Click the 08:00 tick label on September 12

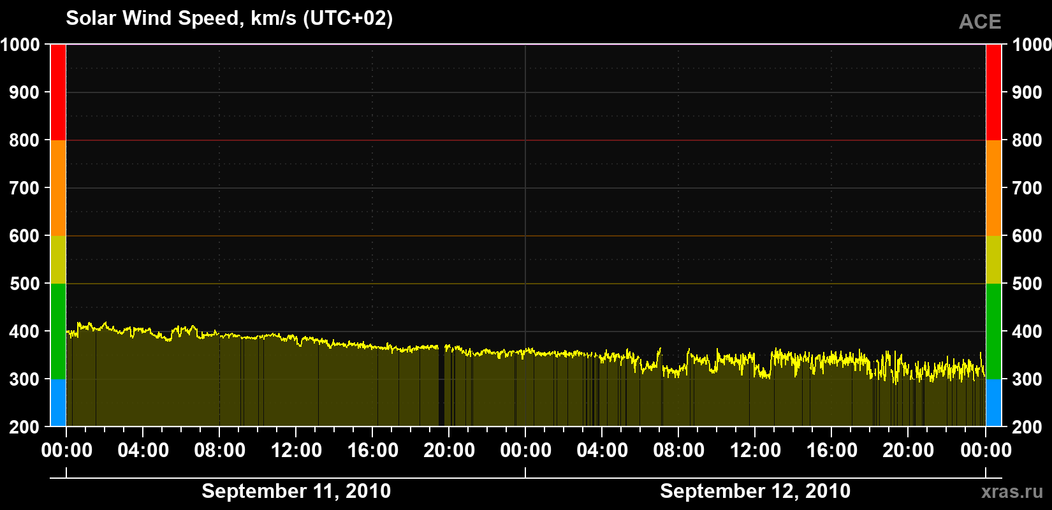(x=678, y=450)
